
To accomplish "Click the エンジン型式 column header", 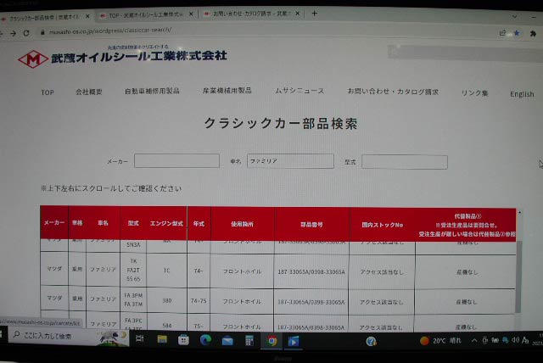I will 166,224.
